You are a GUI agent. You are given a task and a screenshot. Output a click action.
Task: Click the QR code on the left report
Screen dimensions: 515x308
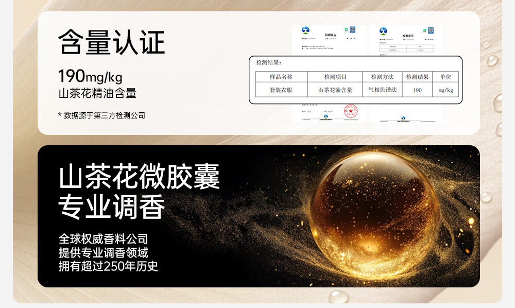coord(353,30)
